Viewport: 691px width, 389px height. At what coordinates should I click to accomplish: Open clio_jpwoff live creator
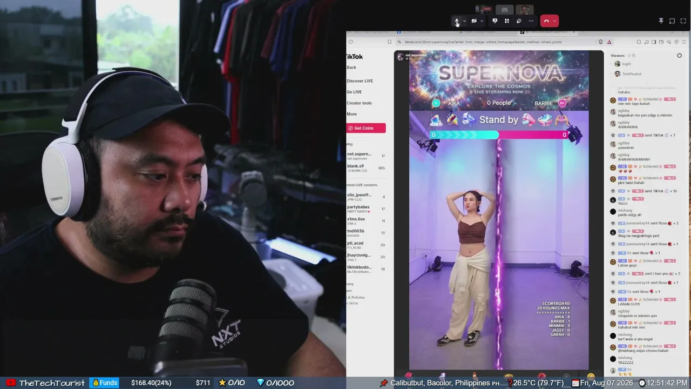pyautogui.click(x=366, y=197)
